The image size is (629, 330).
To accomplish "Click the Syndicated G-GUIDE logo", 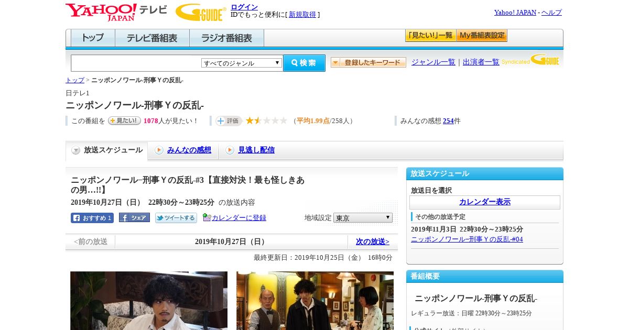I will pyautogui.click(x=530, y=60).
